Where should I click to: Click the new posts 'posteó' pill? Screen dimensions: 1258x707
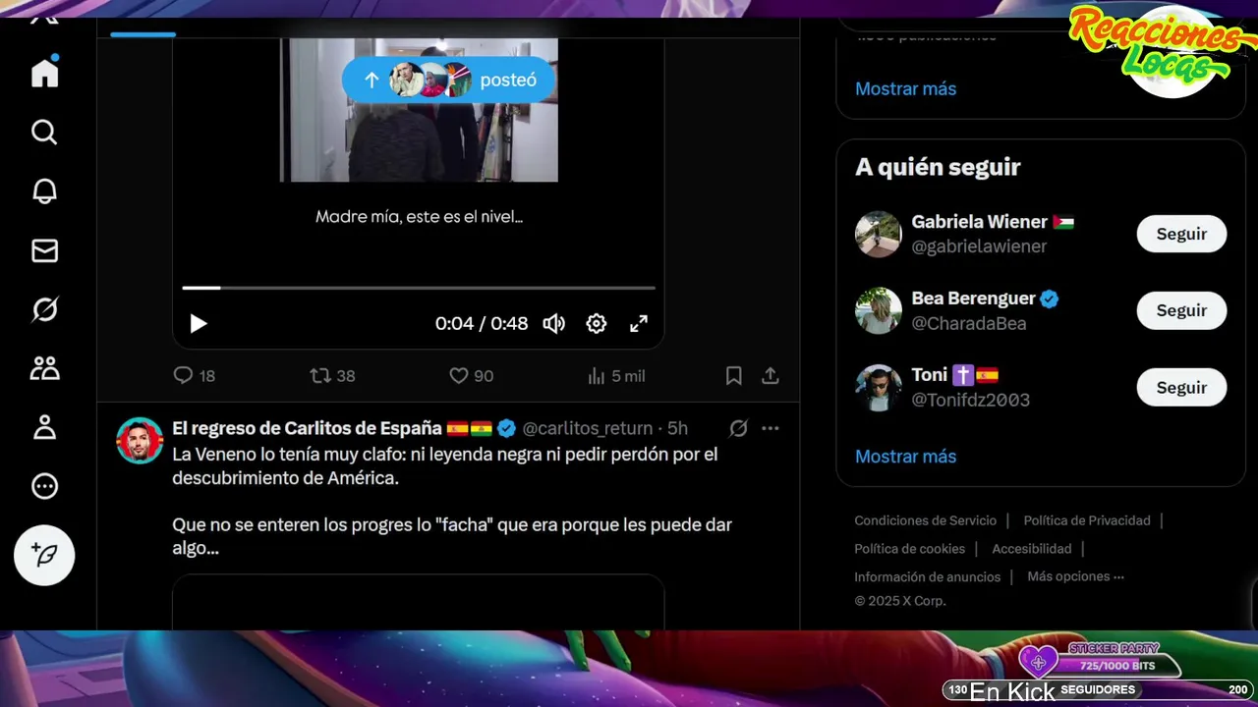[449, 81]
